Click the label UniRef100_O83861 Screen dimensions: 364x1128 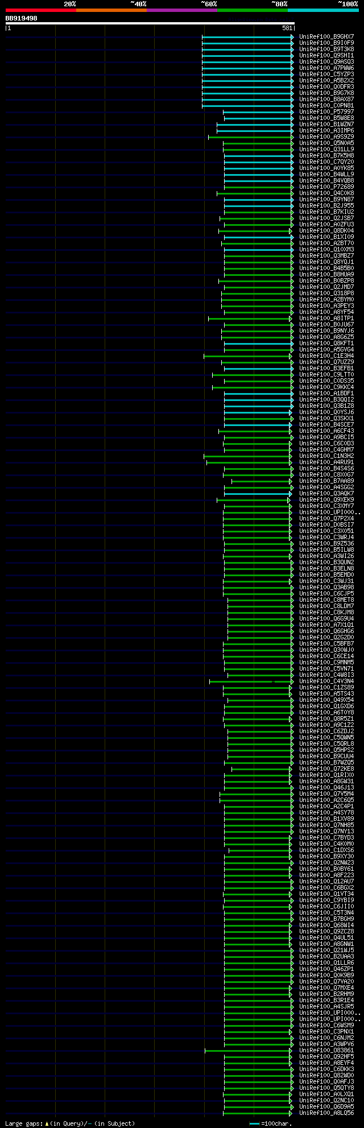coord(326,1050)
